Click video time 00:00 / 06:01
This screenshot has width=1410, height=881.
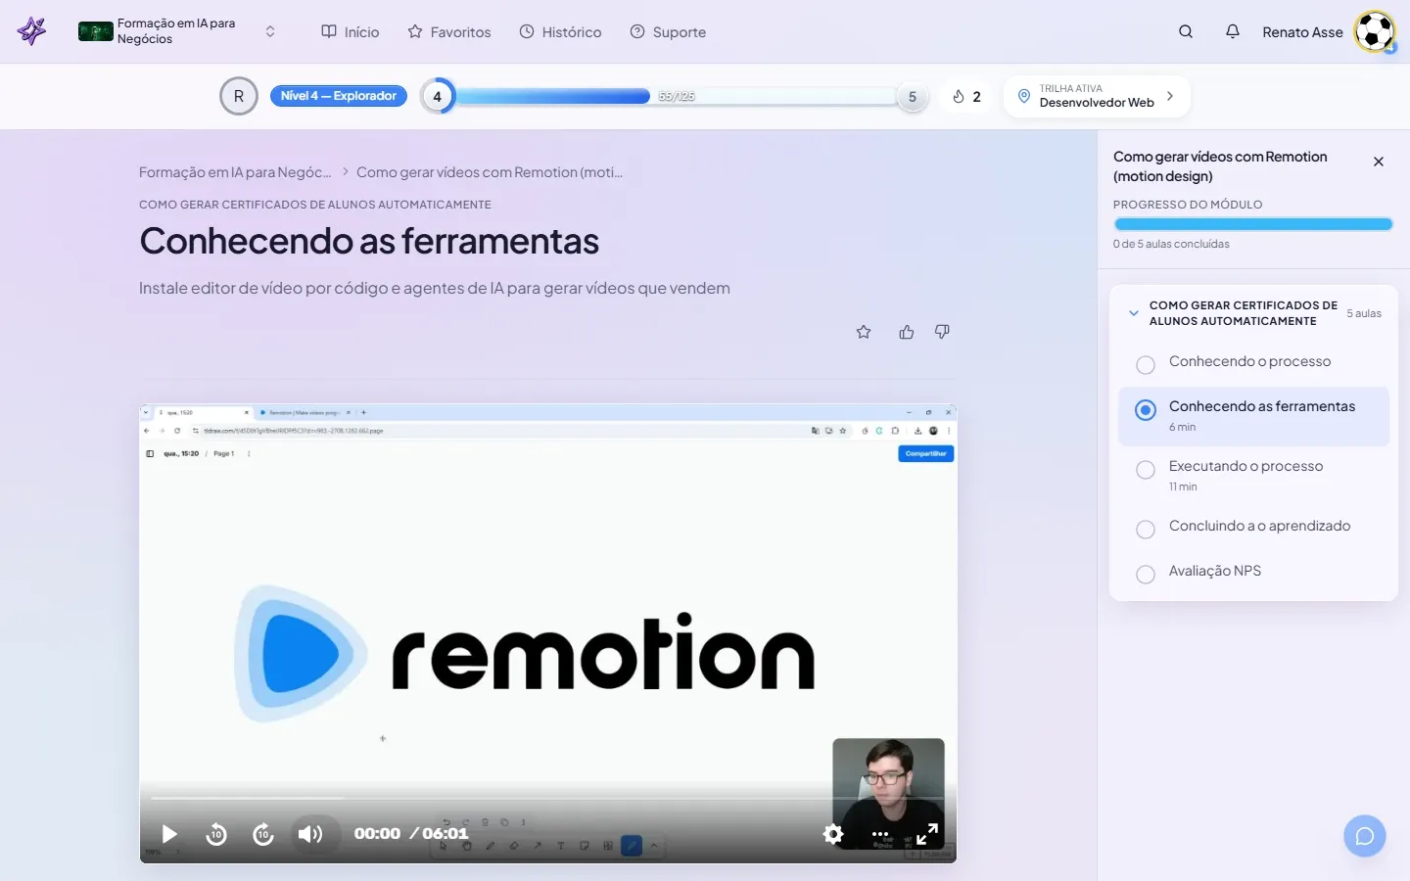[x=411, y=834]
